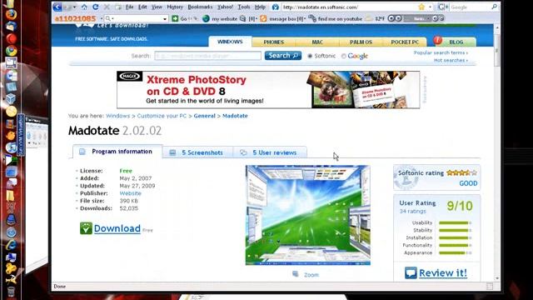Viewport: 533px width, 300px height.
Task: Click the 'Done' status bar text
Action: click(59, 287)
